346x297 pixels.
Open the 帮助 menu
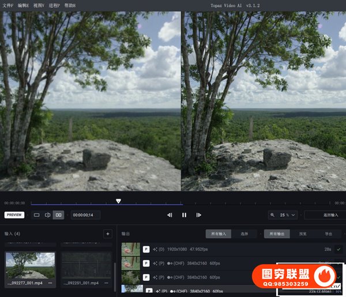click(70, 5)
